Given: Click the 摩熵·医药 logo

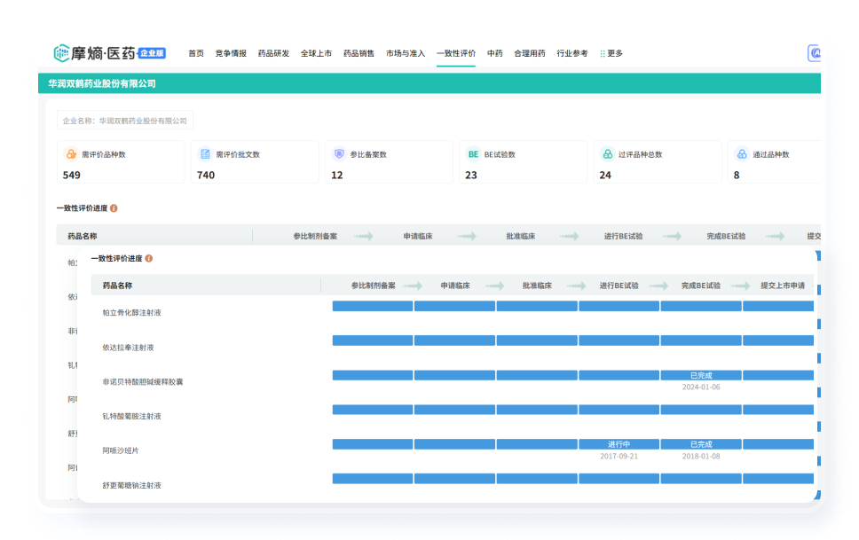Looking at the screenshot, I should [x=94, y=53].
